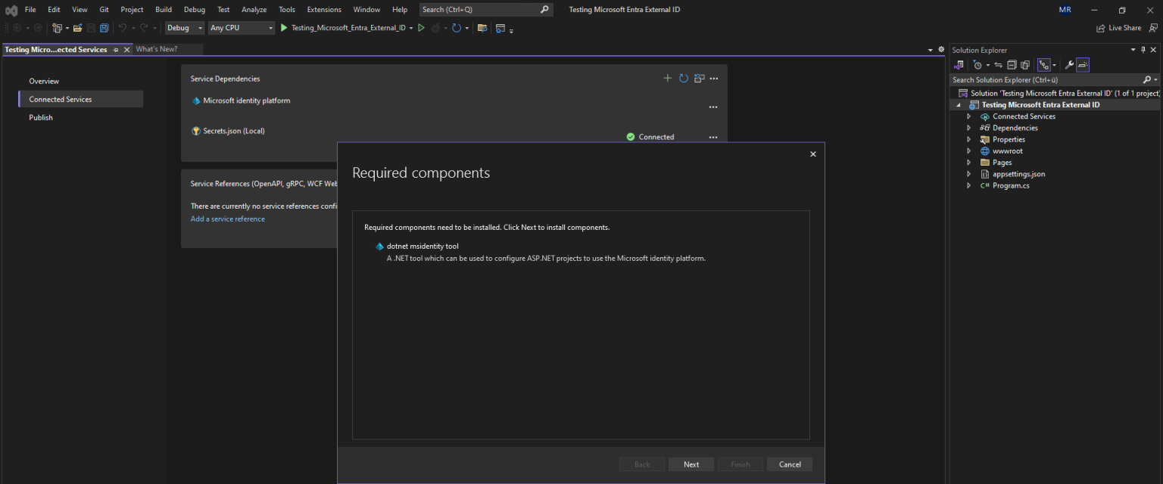Image resolution: width=1163 pixels, height=484 pixels.
Task: Open the Add a service reference link
Action: (x=227, y=219)
